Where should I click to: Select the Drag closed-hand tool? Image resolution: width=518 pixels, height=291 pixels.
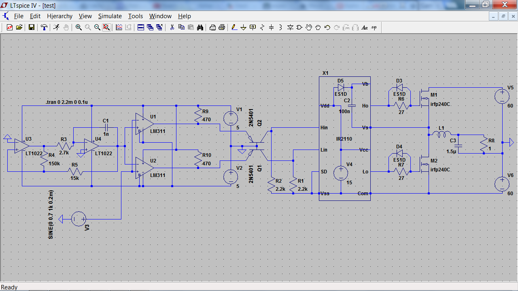pos(318,27)
